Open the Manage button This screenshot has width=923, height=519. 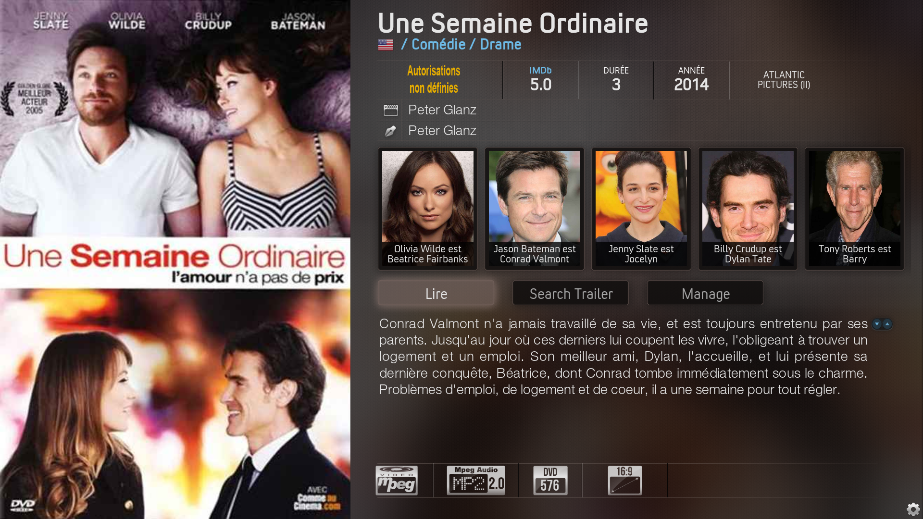click(705, 293)
